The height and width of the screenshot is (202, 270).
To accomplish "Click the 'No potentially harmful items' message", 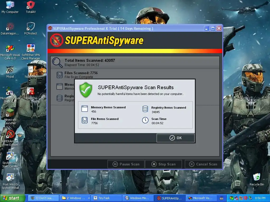I will [x=140, y=94].
